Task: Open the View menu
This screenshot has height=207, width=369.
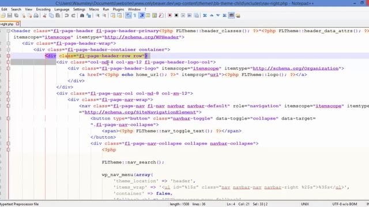Action: [29, 9]
